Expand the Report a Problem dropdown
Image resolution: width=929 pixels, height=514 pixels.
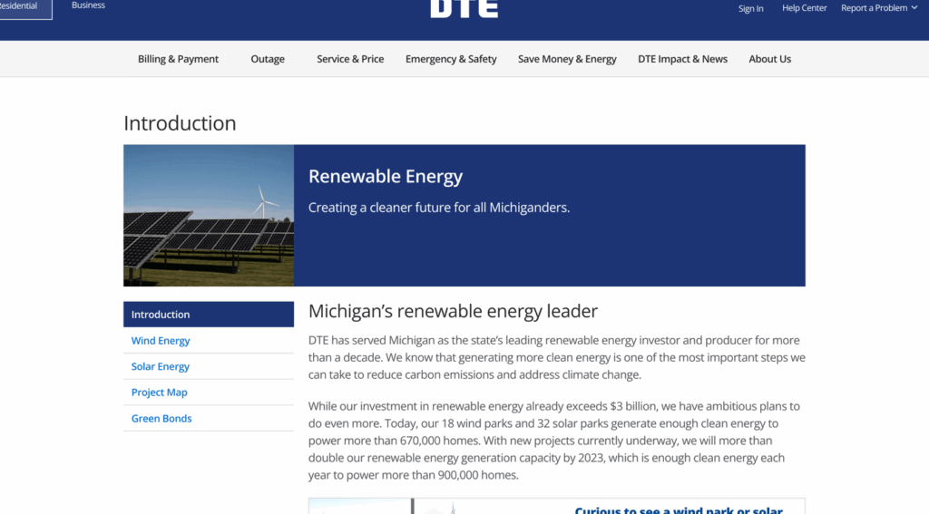(879, 8)
